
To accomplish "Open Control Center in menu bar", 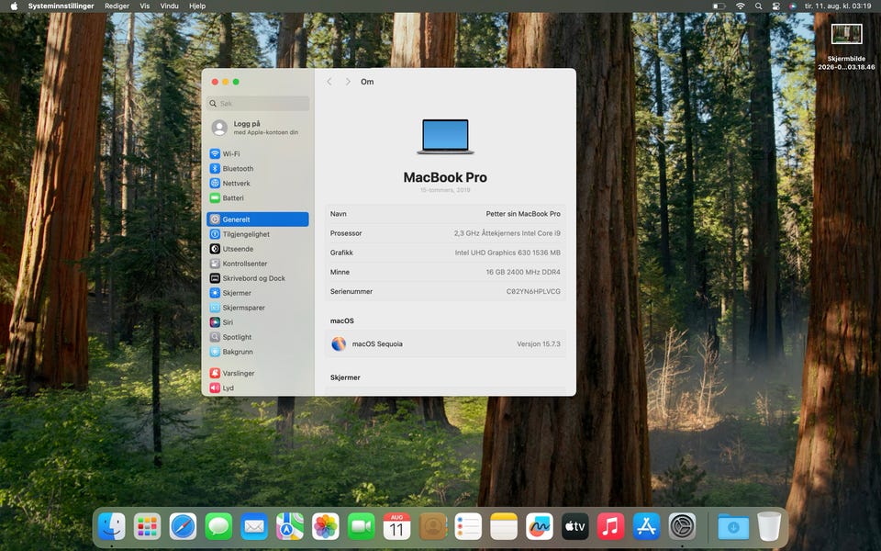I will pyautogui.click(x=776, y=6).
